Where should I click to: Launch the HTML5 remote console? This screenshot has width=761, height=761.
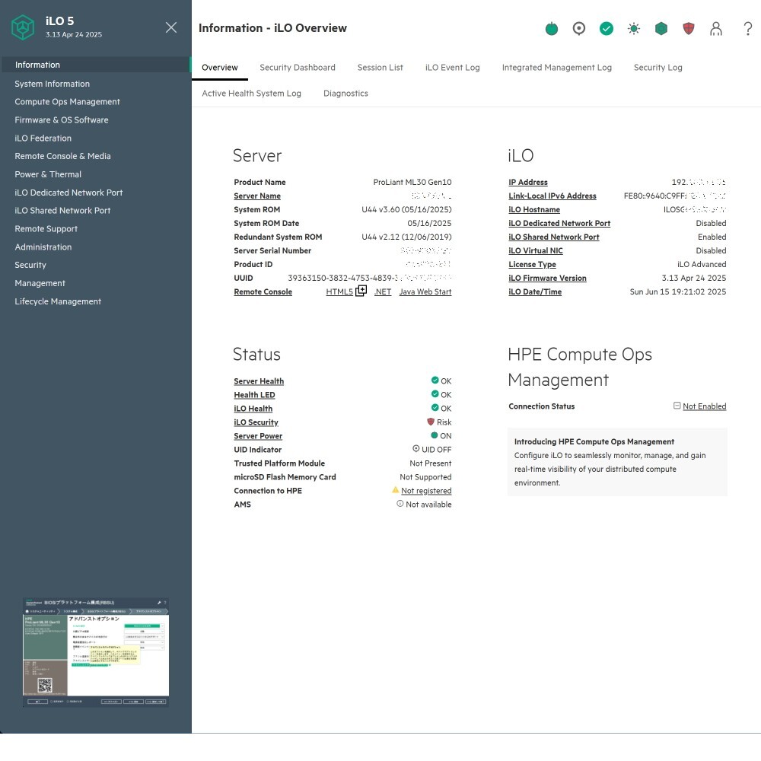339,292
